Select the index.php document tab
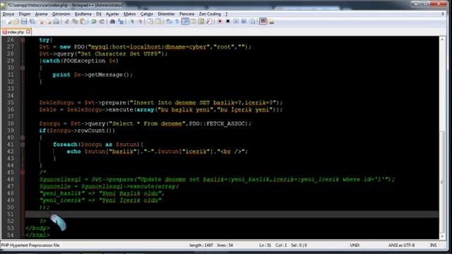 click(x=16, y=32)
